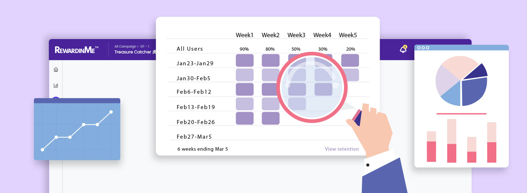Open the View retention link
527x193 pixels.
342,149
